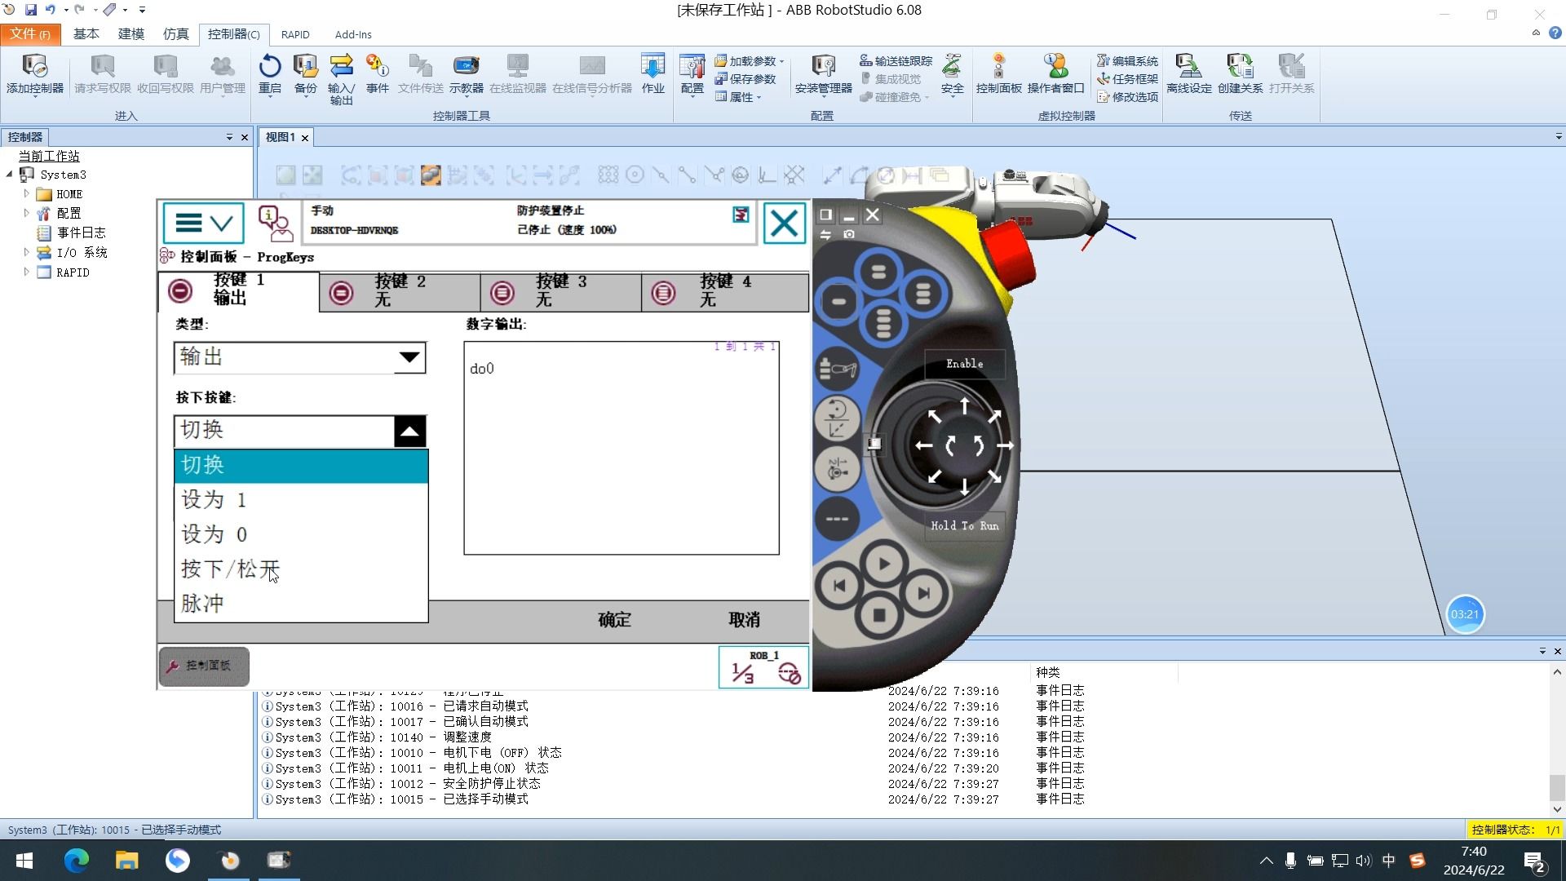Click 编辑系统 (Edit System)
The height and width of the screenshot is (881, 1566).
(x=1127, y=61)
